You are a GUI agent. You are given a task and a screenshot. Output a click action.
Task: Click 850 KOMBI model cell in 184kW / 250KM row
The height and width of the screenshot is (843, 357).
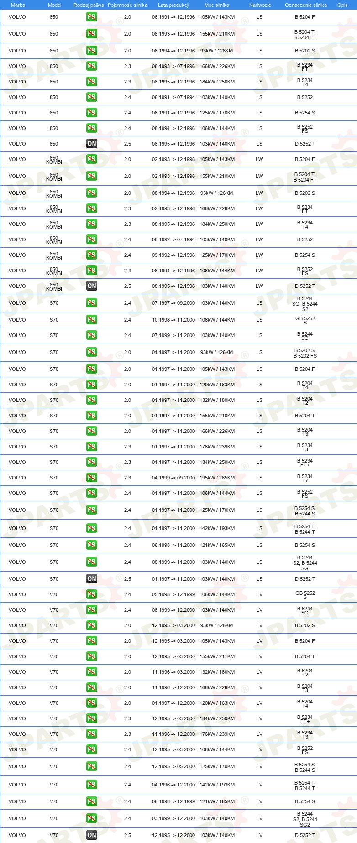[54, 224]
